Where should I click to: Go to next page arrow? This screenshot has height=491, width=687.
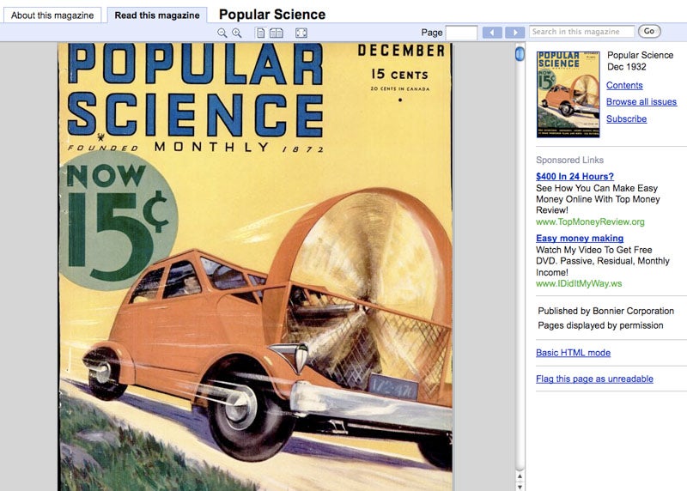pyautogui.click(x=514, y=33)
